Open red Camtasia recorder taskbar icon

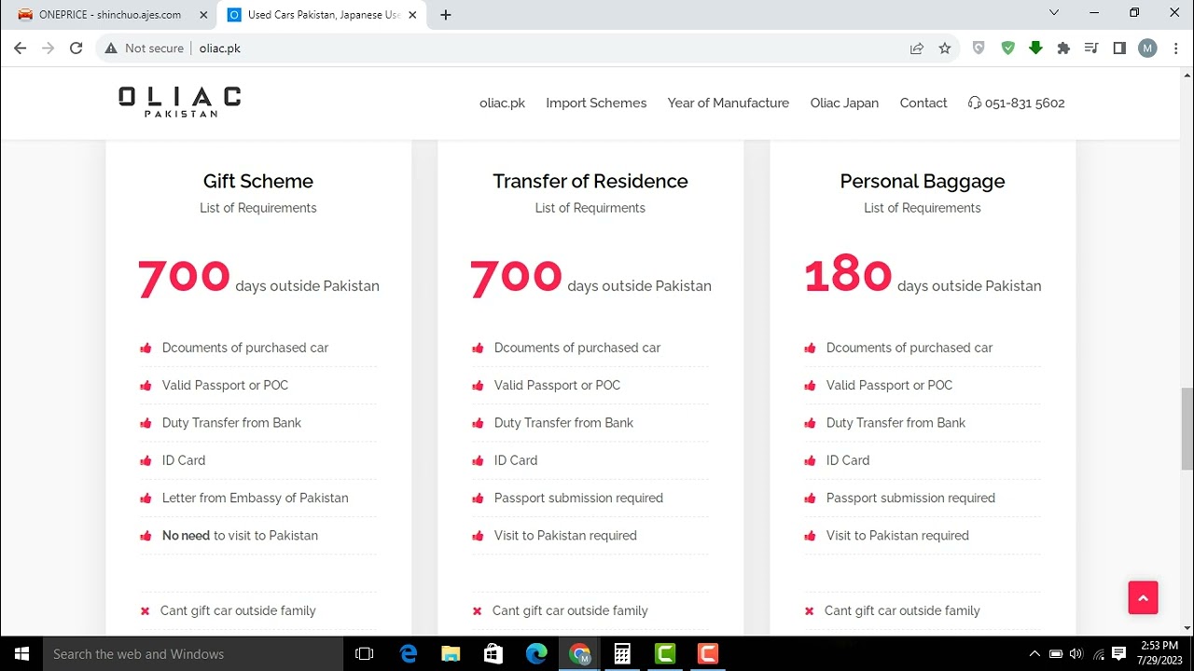click(x=708, y=654)
